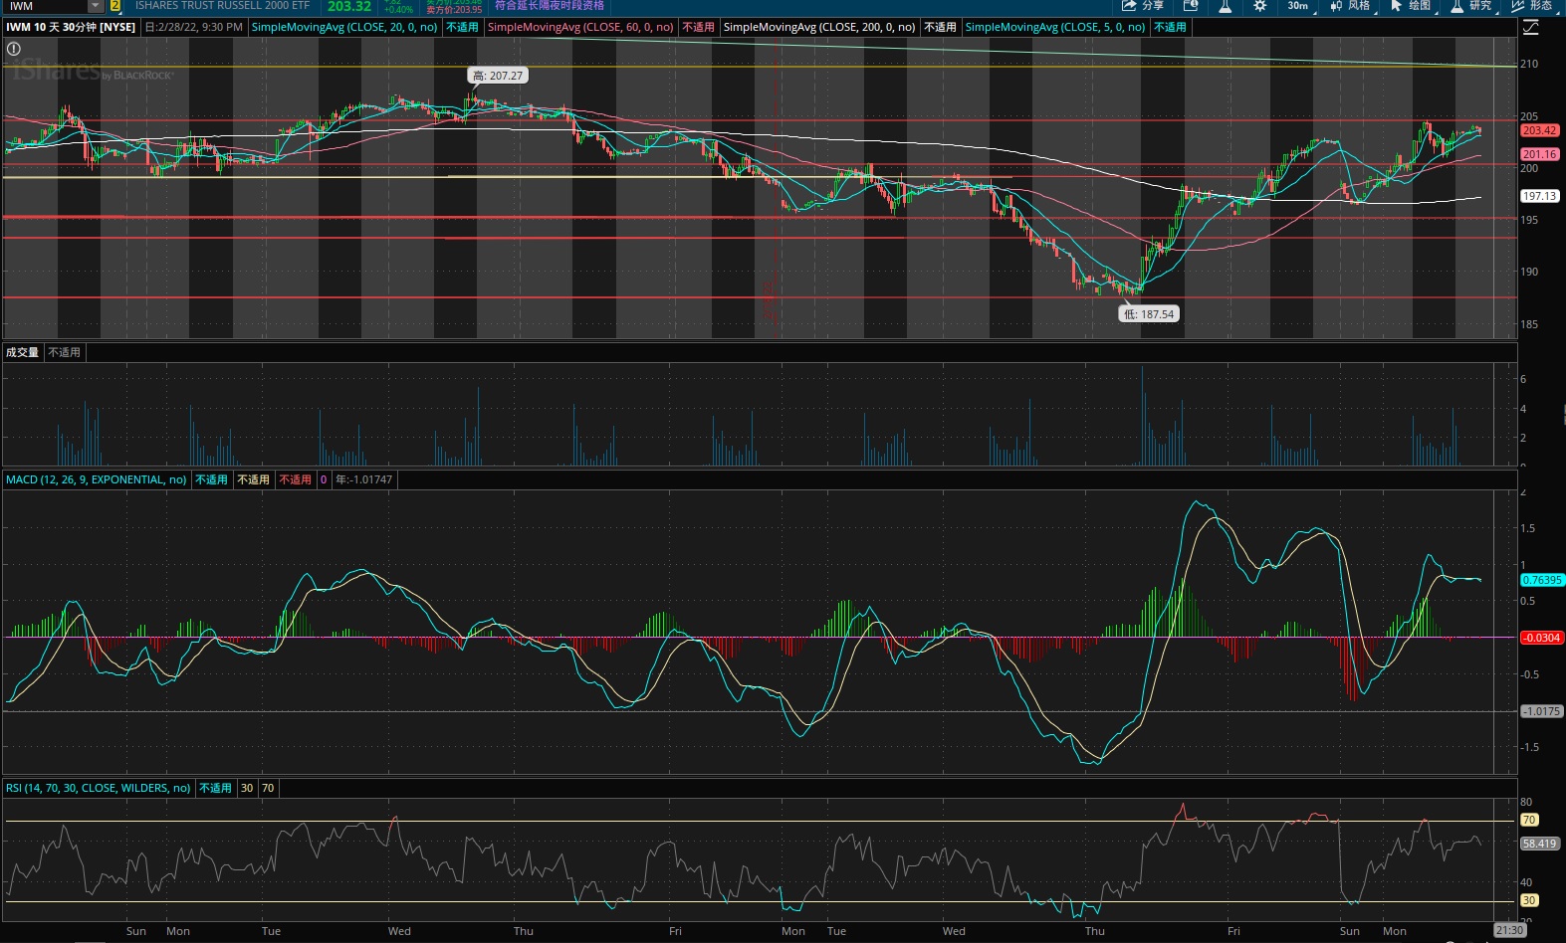Open the 30m timeframe dropdown
This screenshot has width=1566, height=943.
1301,6
